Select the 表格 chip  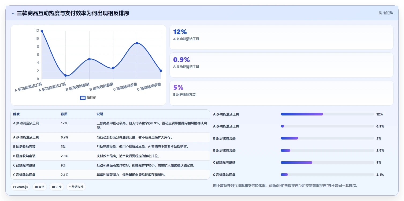(x=40, y=187)
